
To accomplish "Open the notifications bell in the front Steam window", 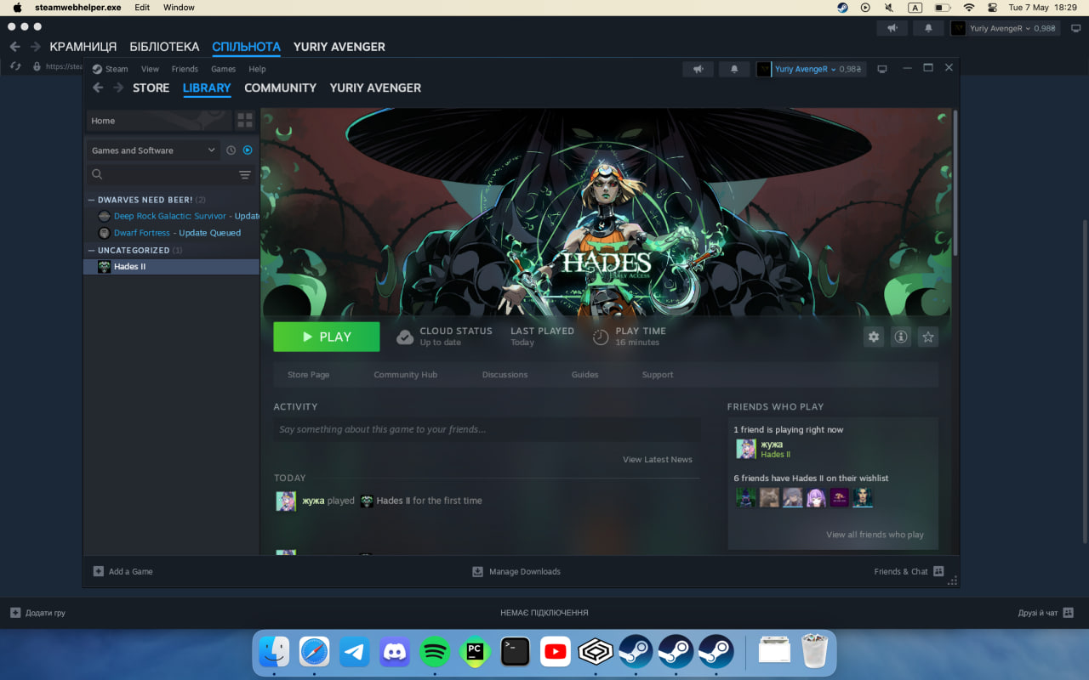I will coord(734,69).
